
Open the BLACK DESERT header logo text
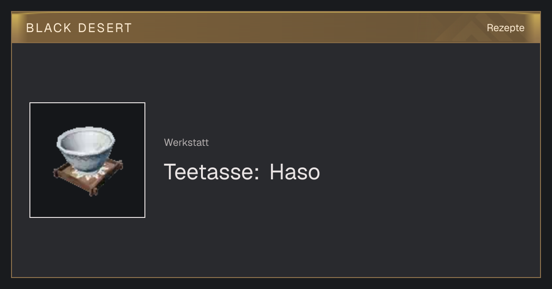(x=79, y=28)
